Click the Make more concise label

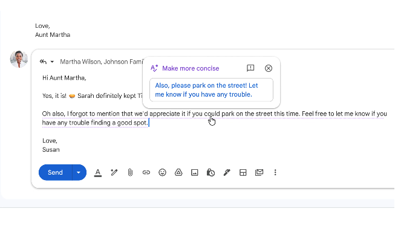[x=191, y=68]
